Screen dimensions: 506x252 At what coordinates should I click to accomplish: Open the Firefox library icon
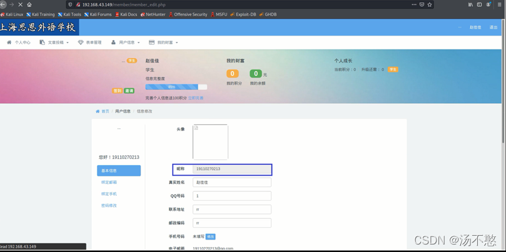pos(471,4)
